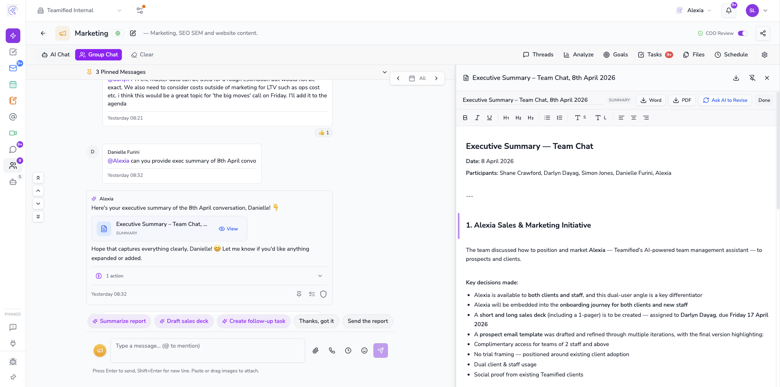
Task: Start a voice call from message bar
Action: coord(332,350)
